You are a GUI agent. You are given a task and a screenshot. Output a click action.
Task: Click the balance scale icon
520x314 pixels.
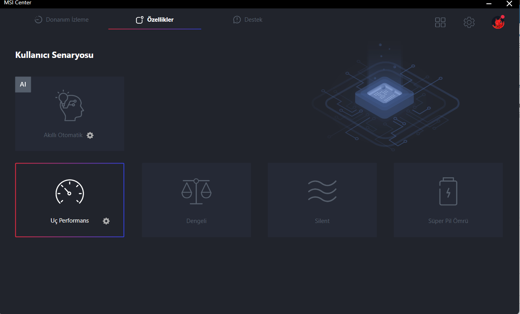click(x=196, y=191)
